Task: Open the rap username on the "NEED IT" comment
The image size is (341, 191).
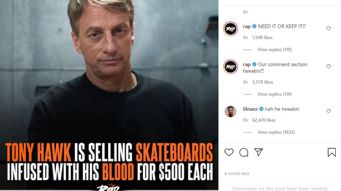Action: [x=247, y=27]
